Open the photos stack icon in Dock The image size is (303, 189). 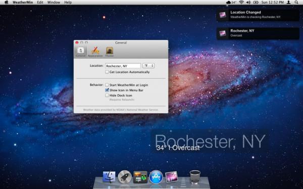pos(140,177)
